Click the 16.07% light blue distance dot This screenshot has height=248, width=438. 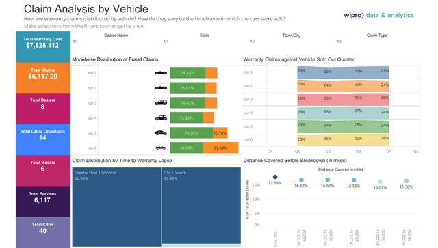click(381, 182)
